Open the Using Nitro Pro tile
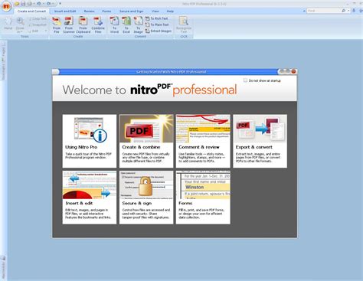This screenshot has width=363, height=281. click(90, 141)
